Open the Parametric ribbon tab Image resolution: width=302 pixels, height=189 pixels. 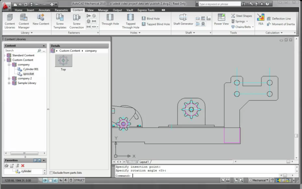(x=61, y=10)
